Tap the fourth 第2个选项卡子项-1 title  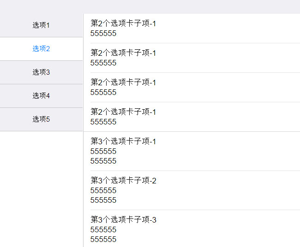point(123,112)
